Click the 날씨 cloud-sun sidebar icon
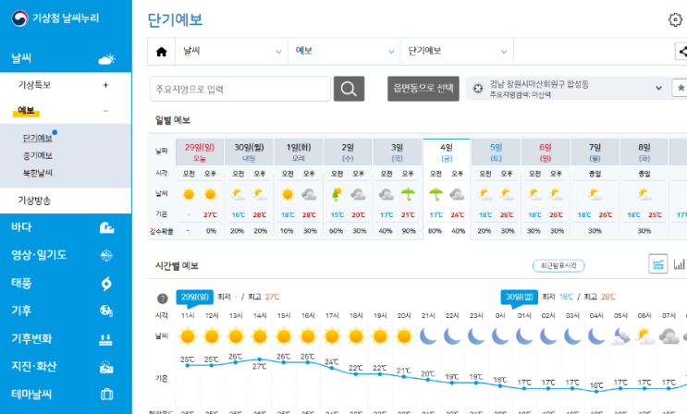Viewport: 687px width, 414px height. [x=106, y=59]
